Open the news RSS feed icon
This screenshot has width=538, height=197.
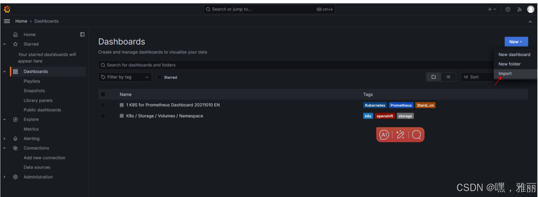[x=520, y=9]
